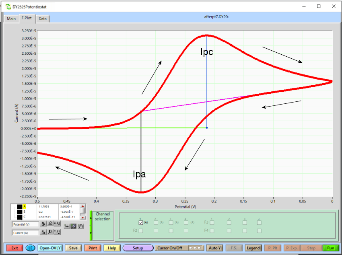Toggle the Cursor On/Off switch
342x255 pixels.
coord(195,248)
